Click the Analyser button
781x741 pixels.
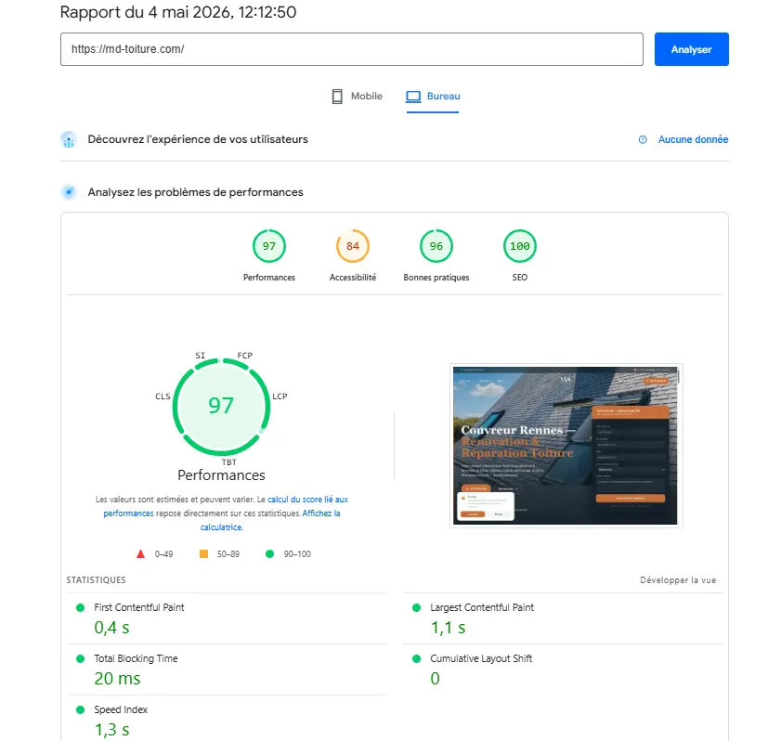coord(691,49)
